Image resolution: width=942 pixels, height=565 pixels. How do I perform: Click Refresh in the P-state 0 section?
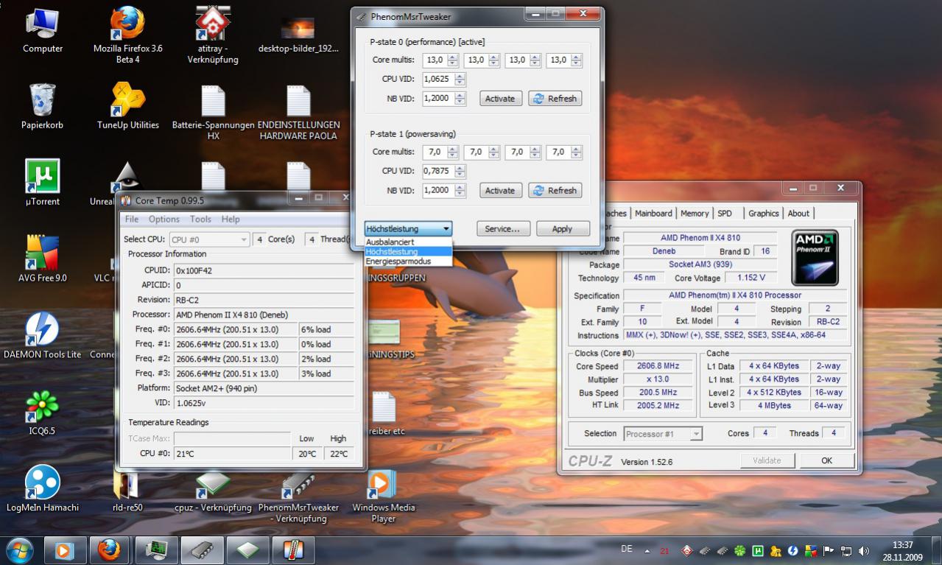coord(555,99)
